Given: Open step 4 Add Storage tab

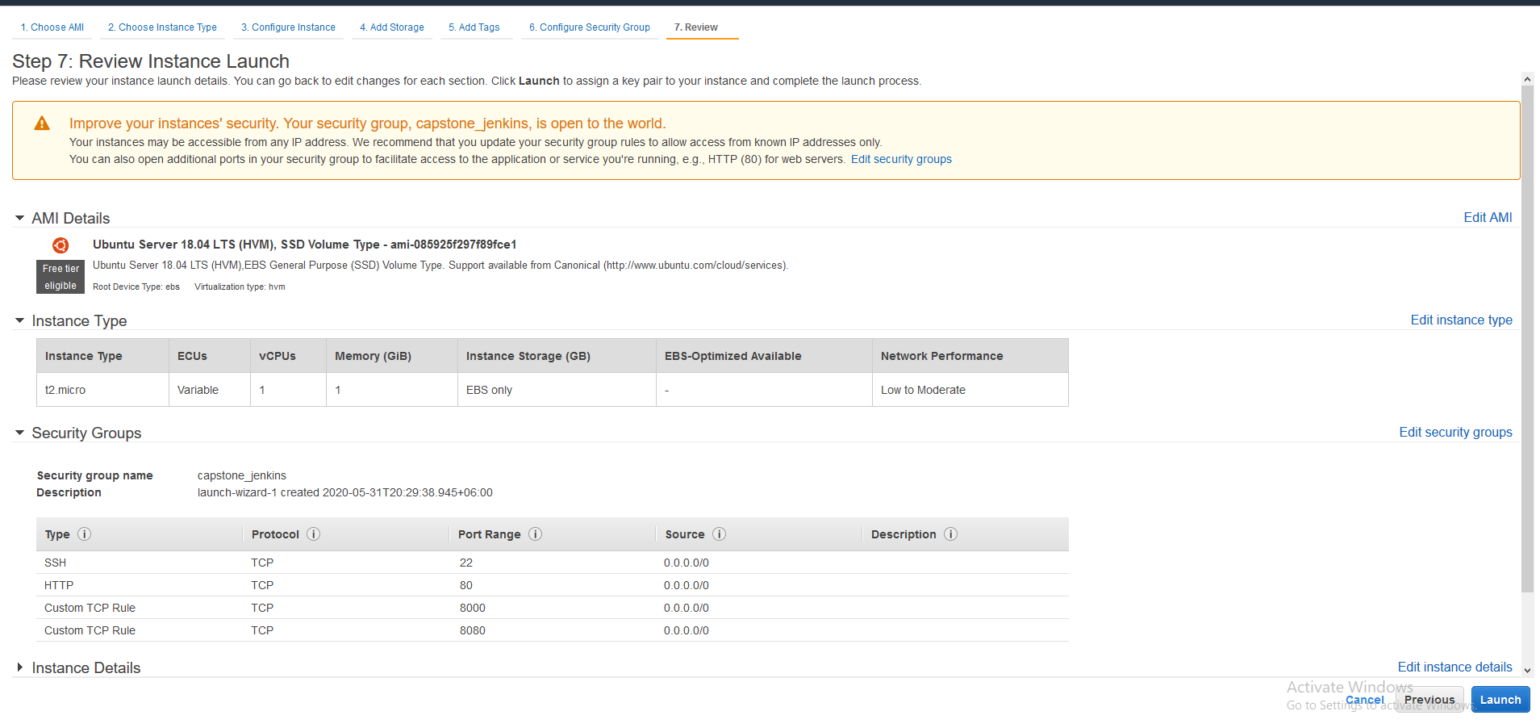Looking at the screenshot, I should pyautogui.click(x=392, y=27).
